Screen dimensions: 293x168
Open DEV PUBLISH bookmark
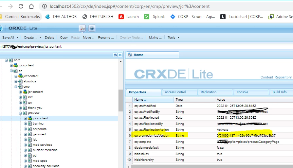tap(98, 17)
